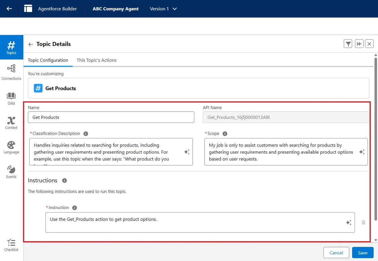Click the vertical scrollbar

[x=375, y=139]
